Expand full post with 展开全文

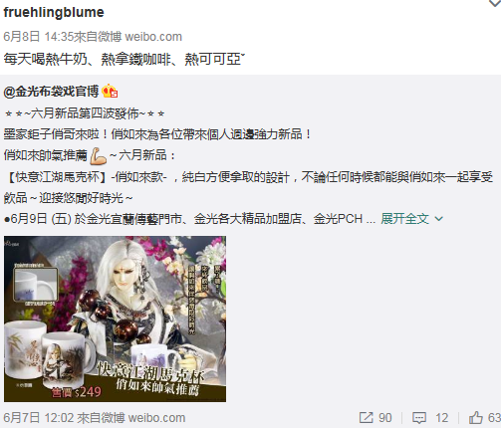tap(404, 219)
